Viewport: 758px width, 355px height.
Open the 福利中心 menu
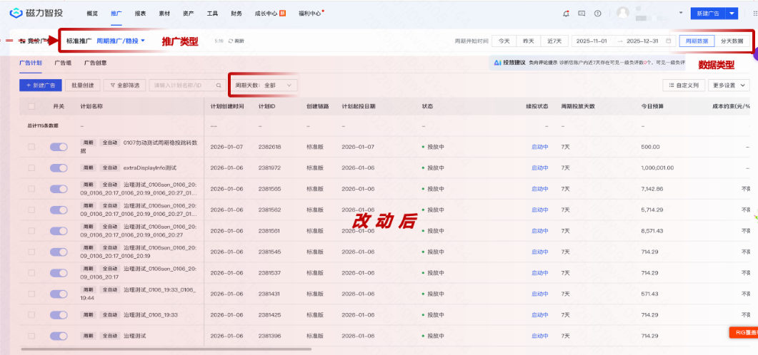pos(310,14)
